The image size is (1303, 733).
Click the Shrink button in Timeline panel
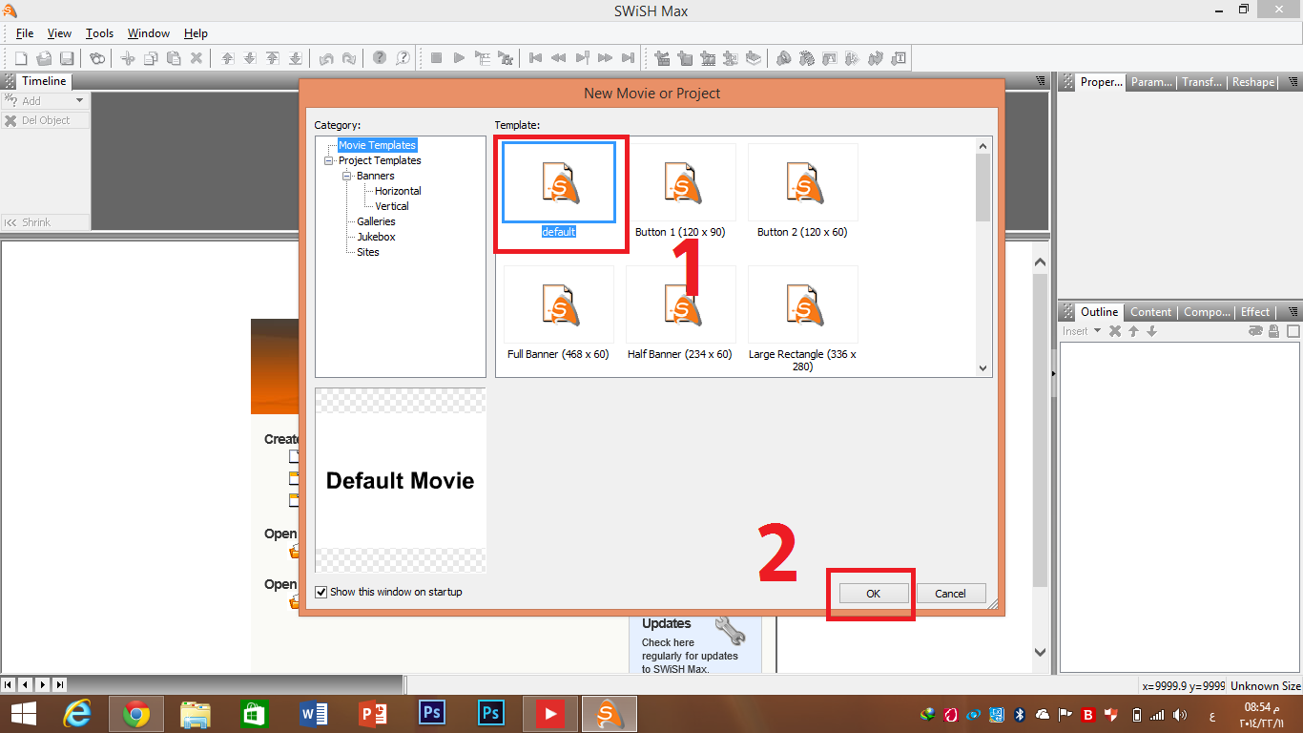pyautogui.click(x=45, y=222)
